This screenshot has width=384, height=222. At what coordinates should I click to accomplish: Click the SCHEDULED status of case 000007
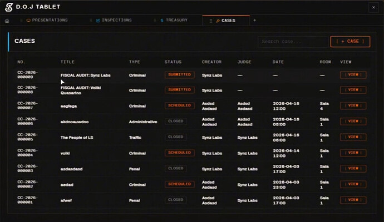coord(180,105)
